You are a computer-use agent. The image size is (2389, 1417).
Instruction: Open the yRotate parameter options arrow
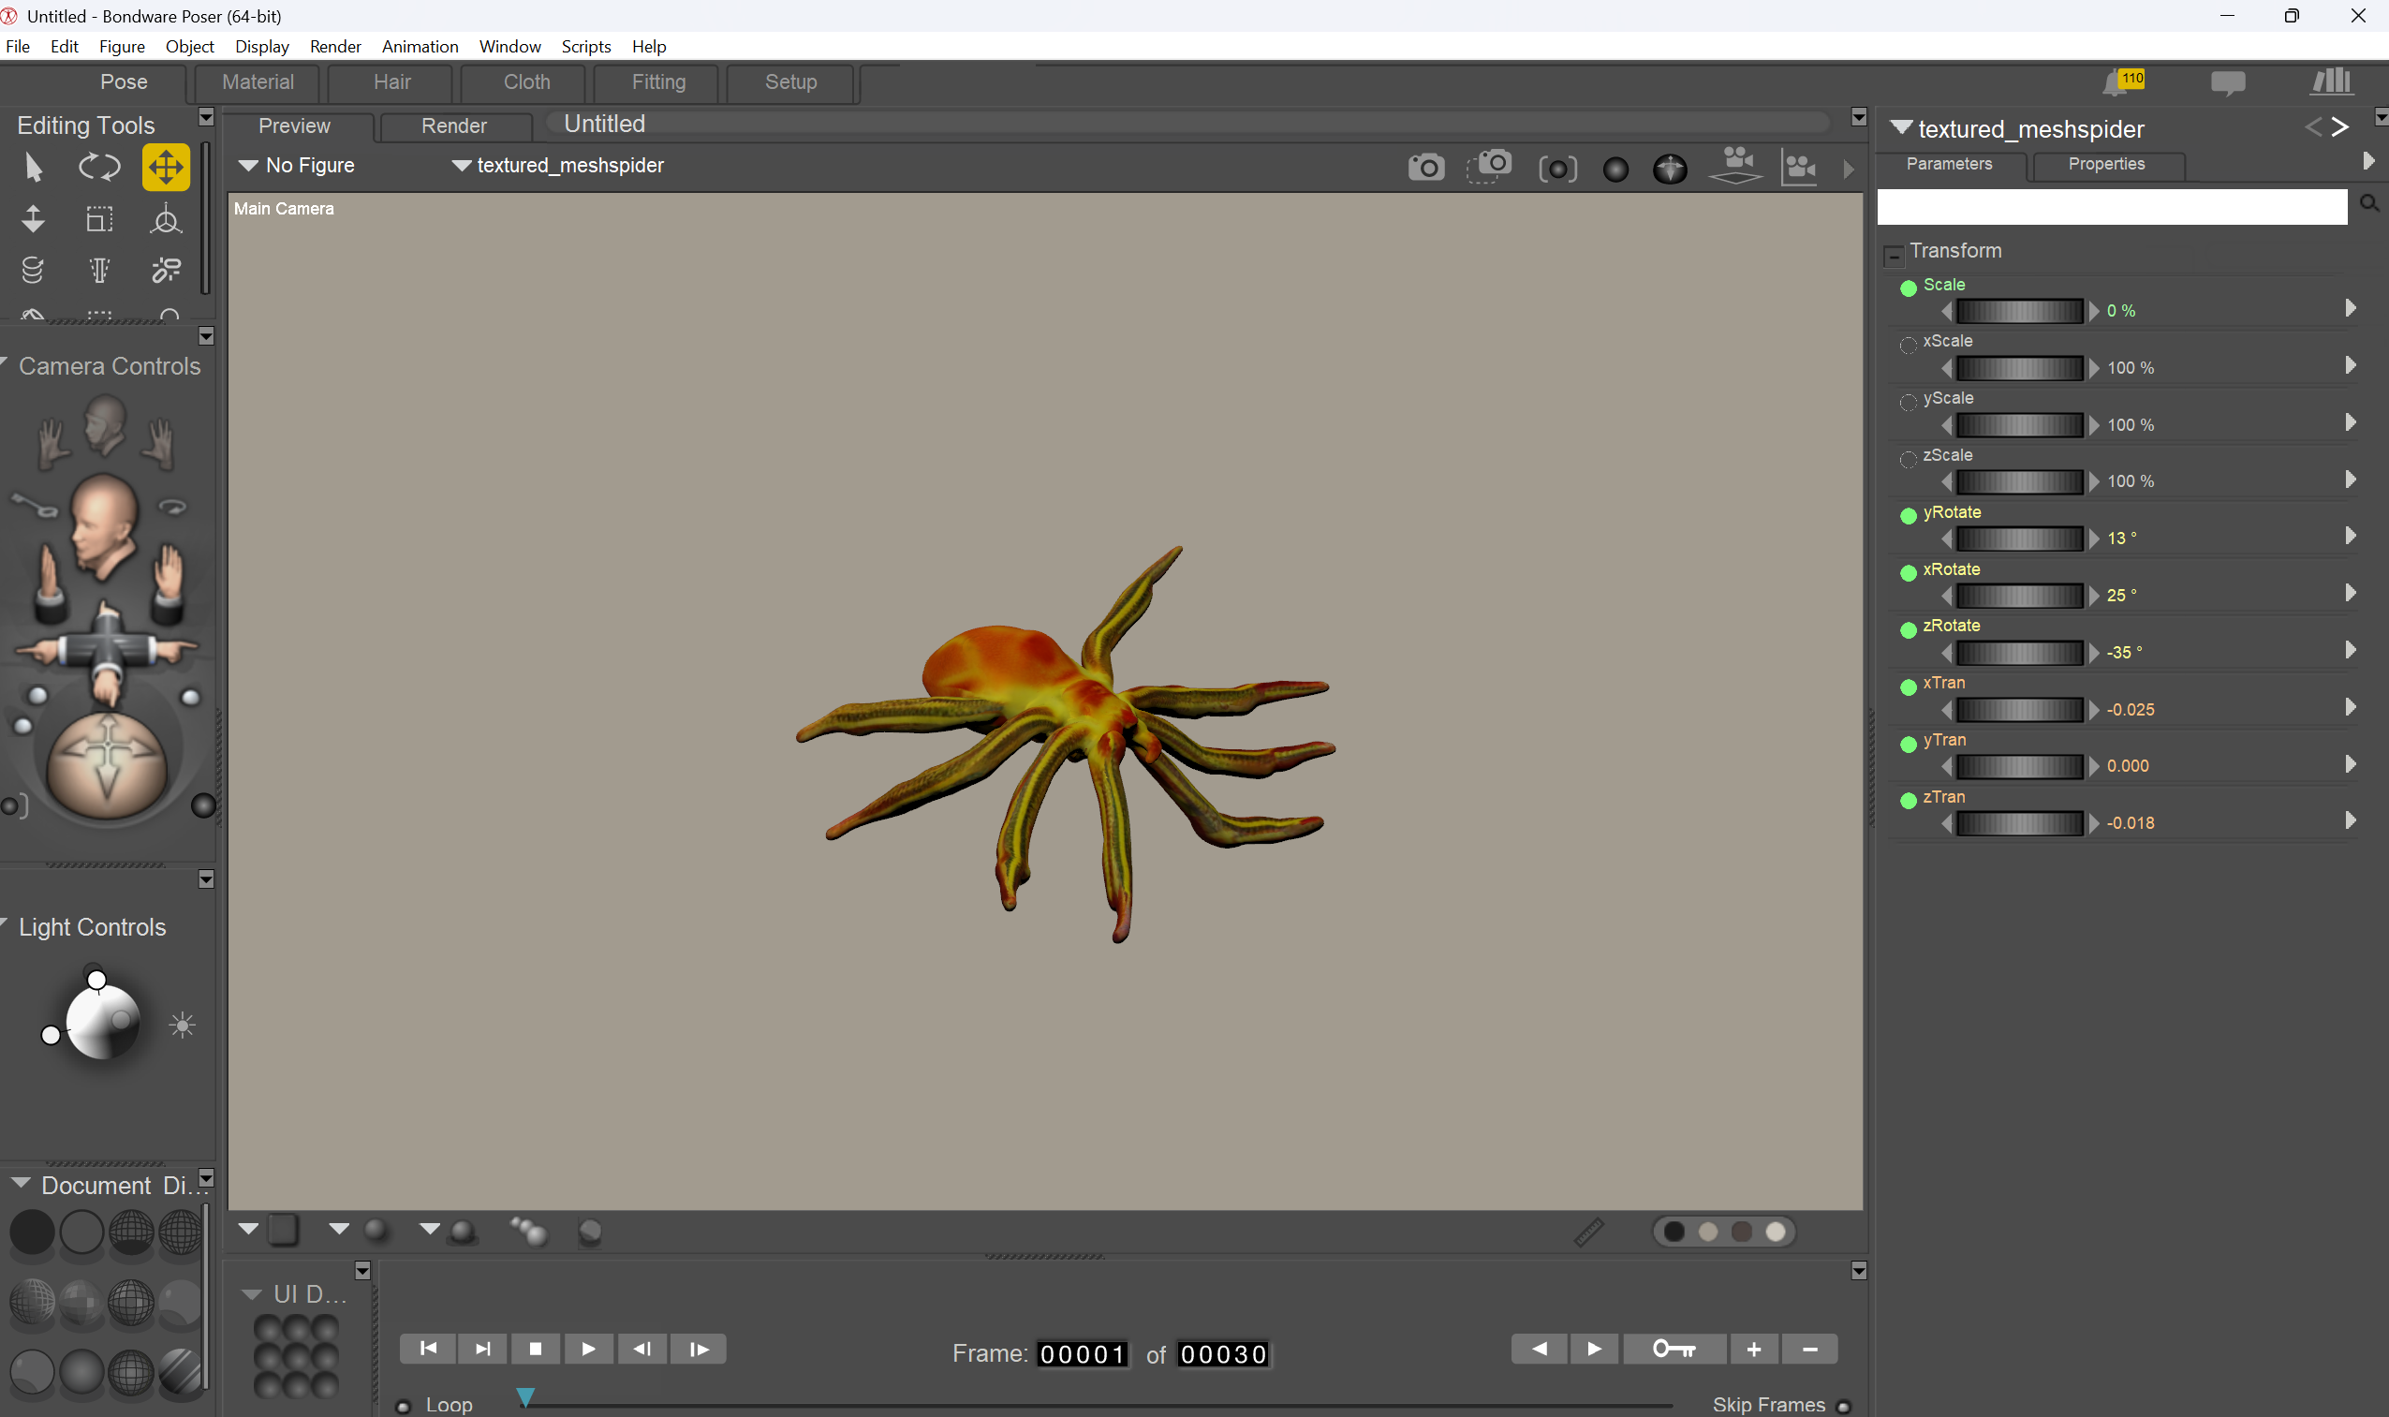click(2350, 536)
